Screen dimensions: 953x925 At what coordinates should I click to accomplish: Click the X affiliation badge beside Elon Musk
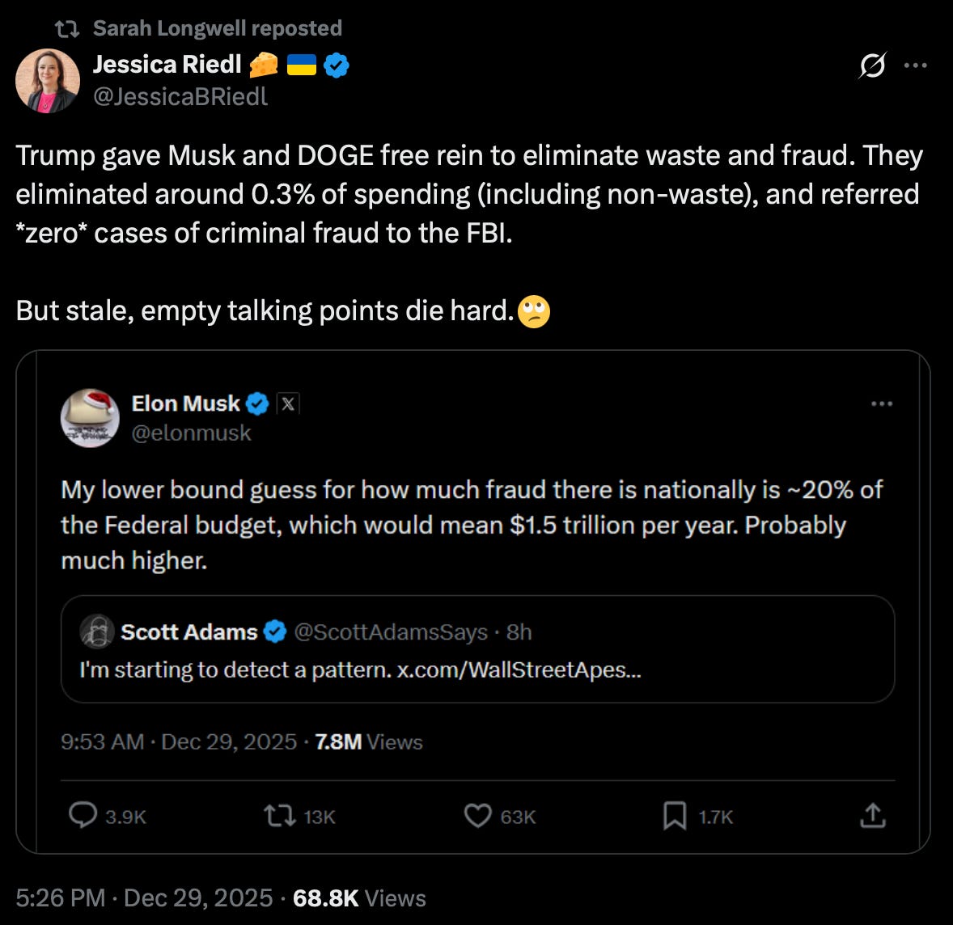[288, 403]
